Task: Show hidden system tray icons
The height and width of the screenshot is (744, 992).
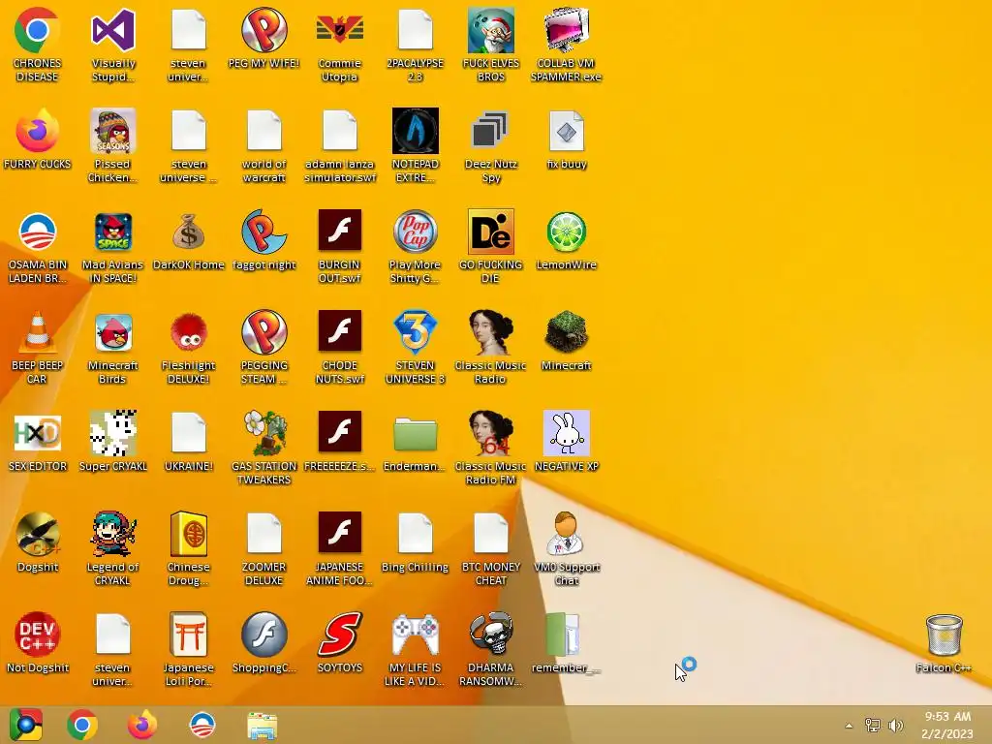Action: 849,726
